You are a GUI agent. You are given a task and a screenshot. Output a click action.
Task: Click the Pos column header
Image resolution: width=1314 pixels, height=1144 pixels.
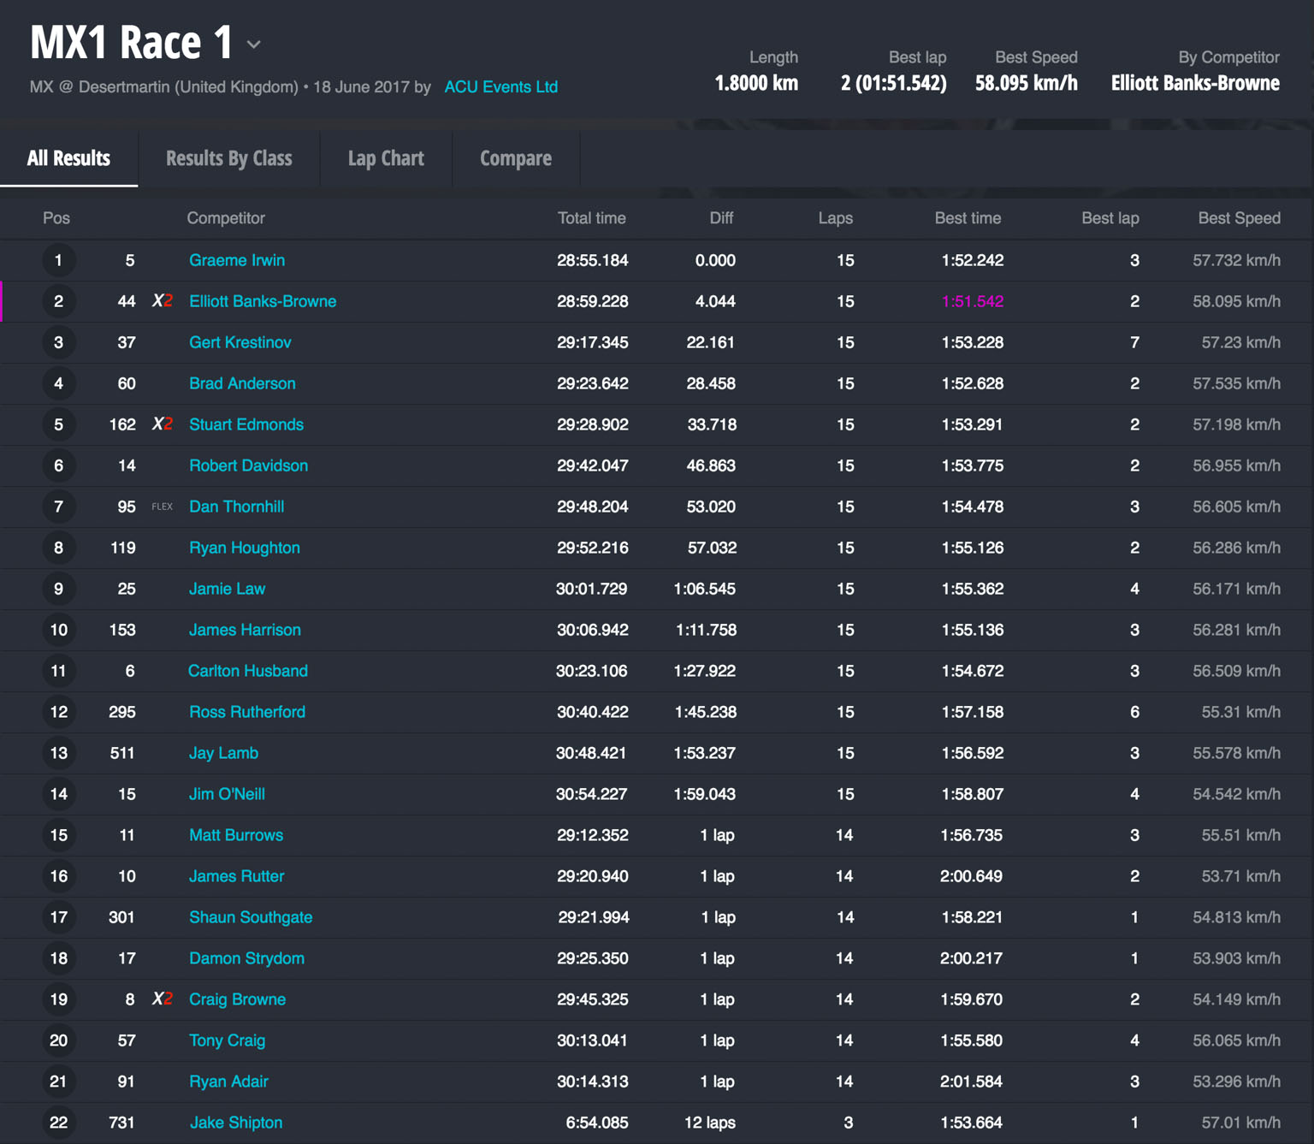[x=56, y=218]
